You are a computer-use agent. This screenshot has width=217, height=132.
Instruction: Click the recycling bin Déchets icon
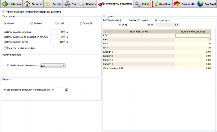81,4
